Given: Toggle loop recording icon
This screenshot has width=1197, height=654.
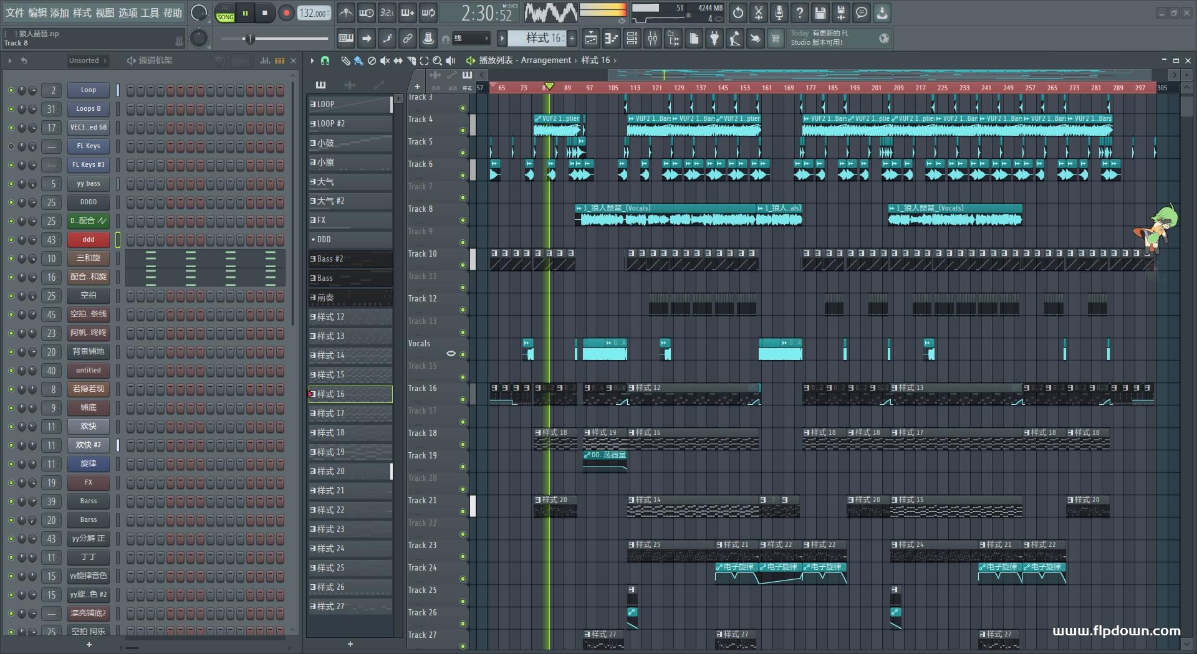Looking at the screenshot, I should pos(428,12).
